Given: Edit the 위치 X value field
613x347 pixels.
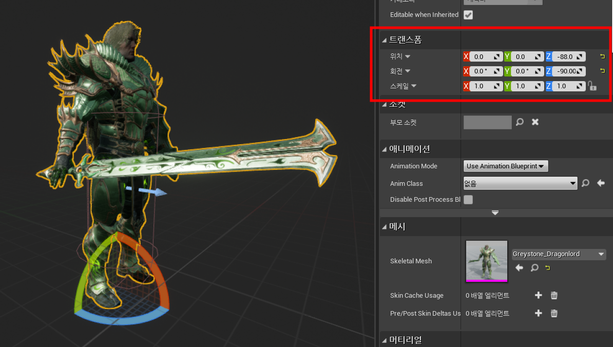Looking at the screenshot, I should (x=486, y=56).
